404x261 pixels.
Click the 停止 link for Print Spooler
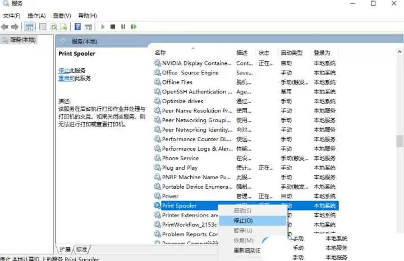(x=63, y=70)
